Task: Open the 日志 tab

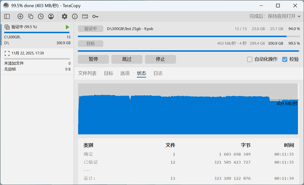Action: pos(158,73)
